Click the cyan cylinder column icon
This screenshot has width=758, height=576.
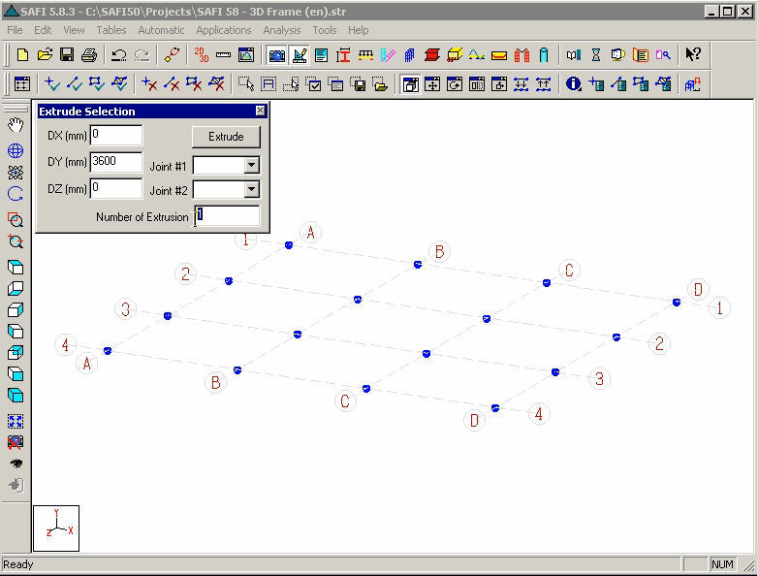[544, 54]
